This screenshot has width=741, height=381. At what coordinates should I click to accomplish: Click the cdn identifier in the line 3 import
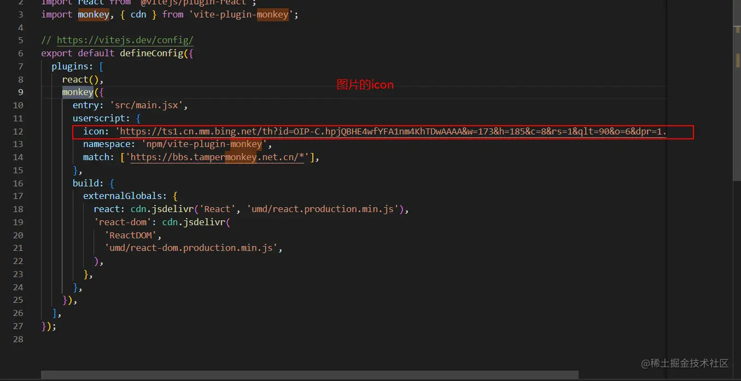(x=138, y=14)
